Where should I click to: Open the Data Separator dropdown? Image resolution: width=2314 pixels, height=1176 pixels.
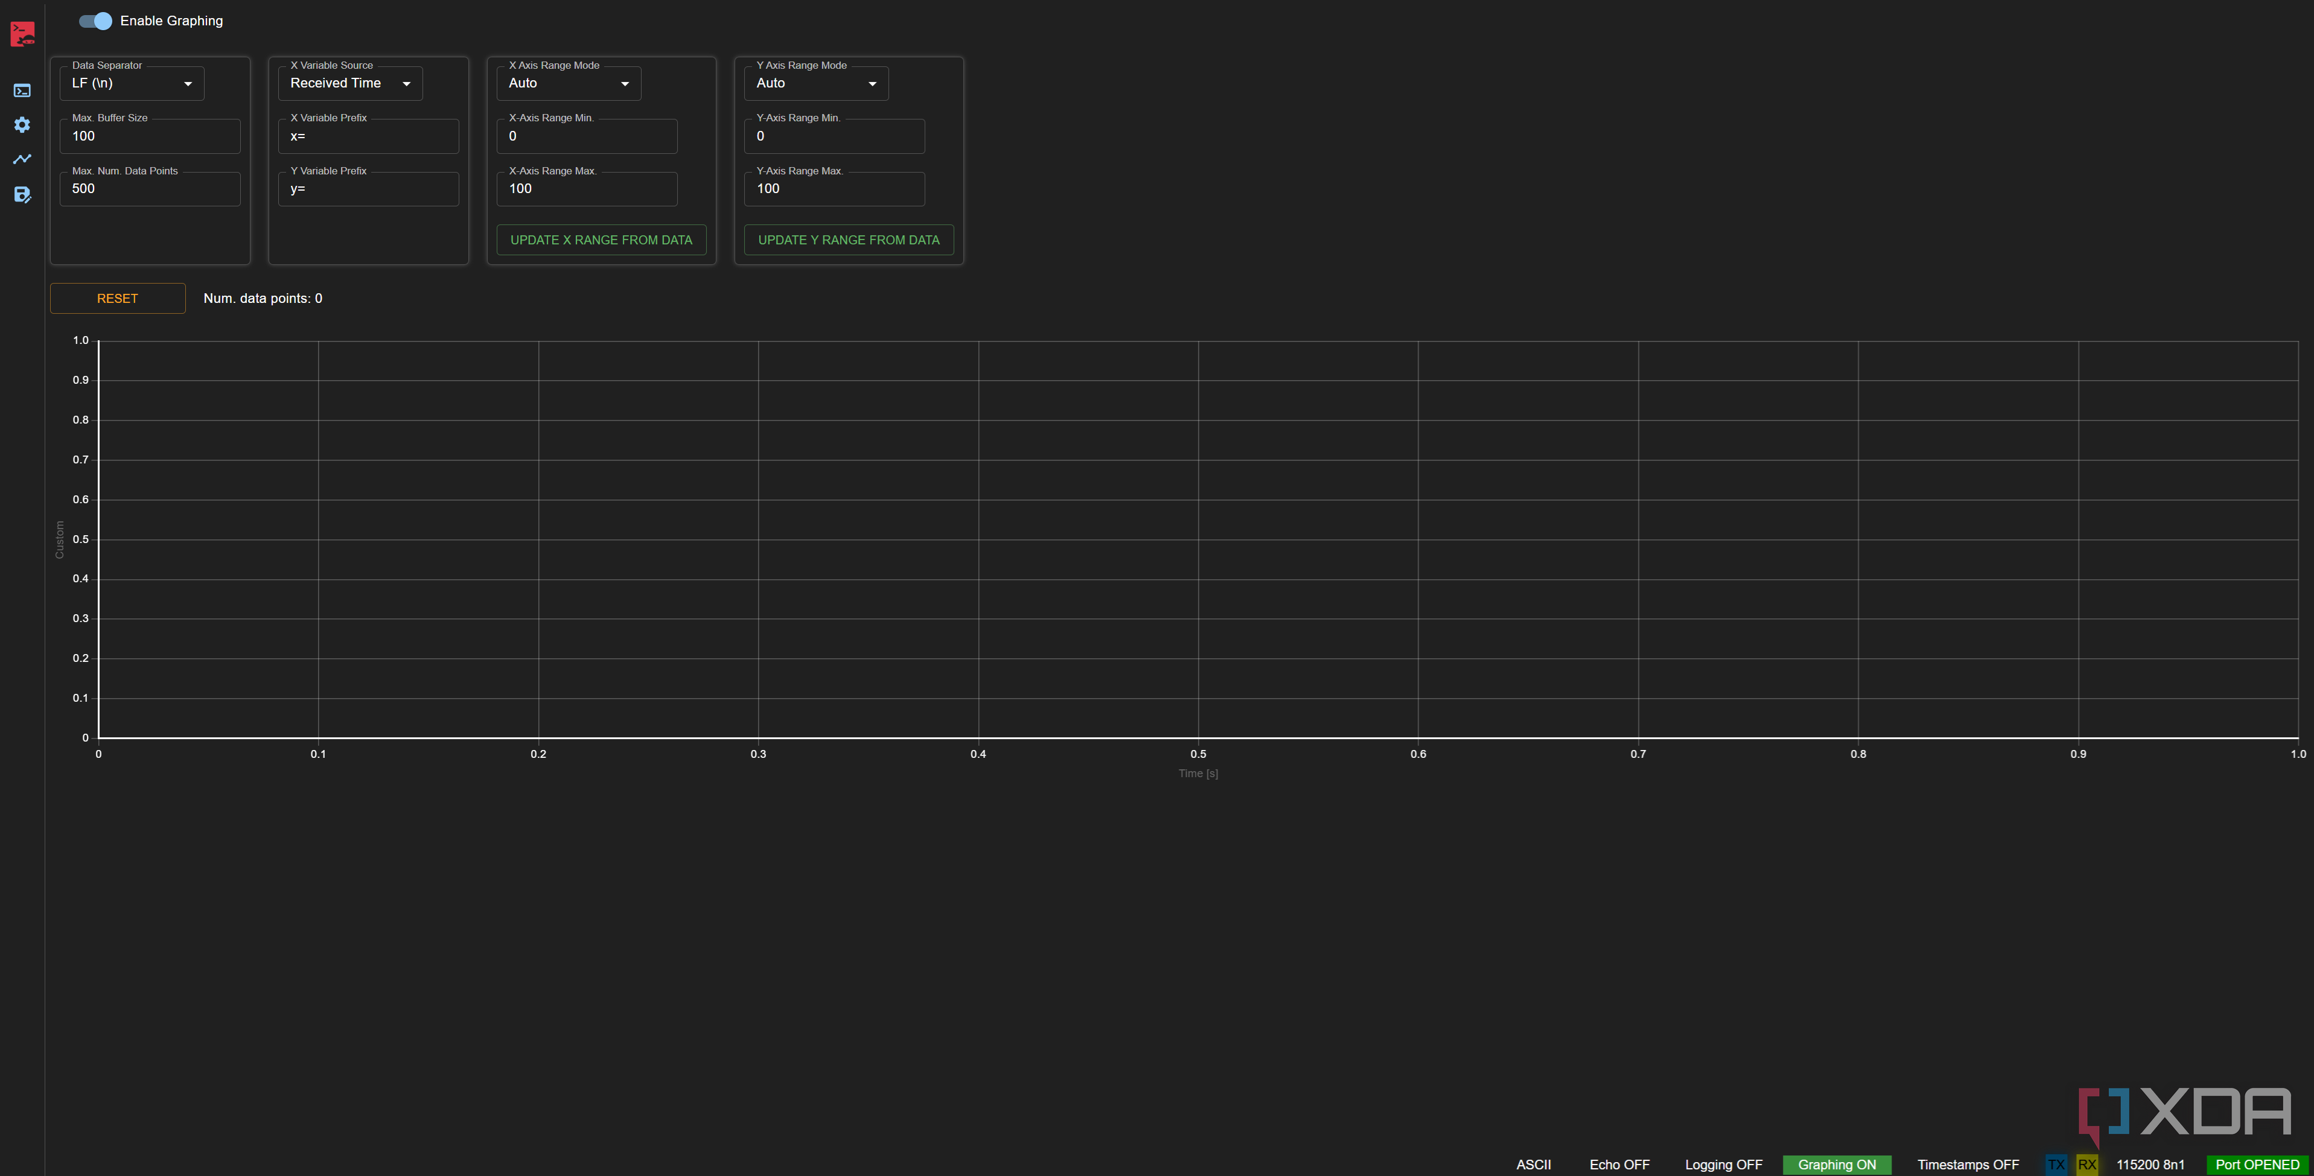132,83
